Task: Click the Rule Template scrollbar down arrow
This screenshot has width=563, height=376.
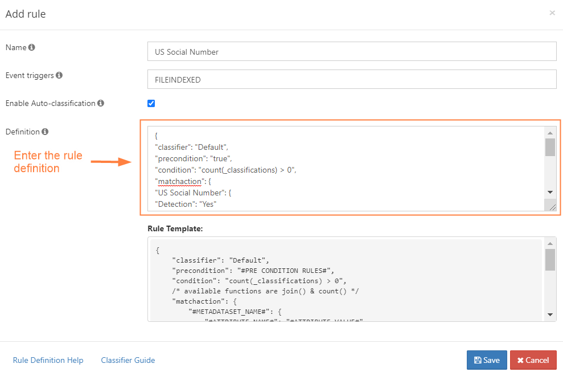Action: [550, 314]
